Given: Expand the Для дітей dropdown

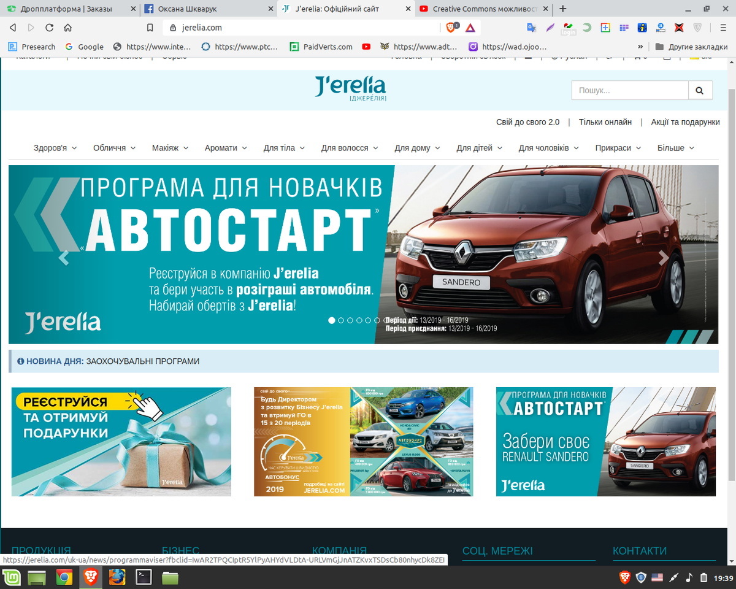Looking at the screenshot, I should click(479, 148).
